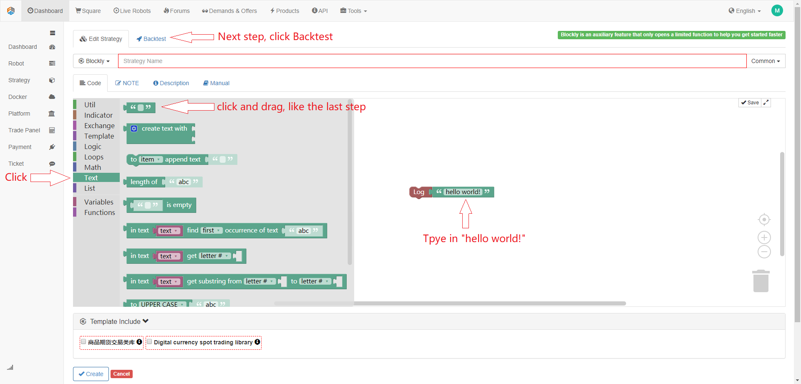Click the workspace horizontal scrollbar
The width and height of the screenshot is (801, 384).
coord(450,303)
